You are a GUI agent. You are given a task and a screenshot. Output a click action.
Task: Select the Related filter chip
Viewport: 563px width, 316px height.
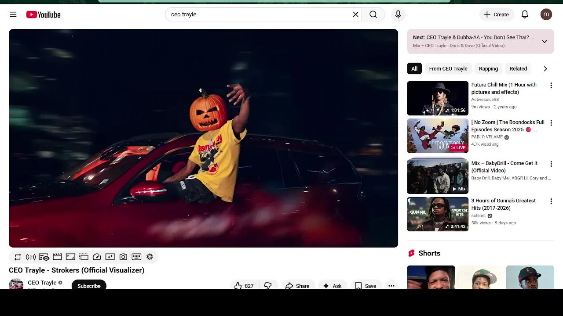pos(518,68)
